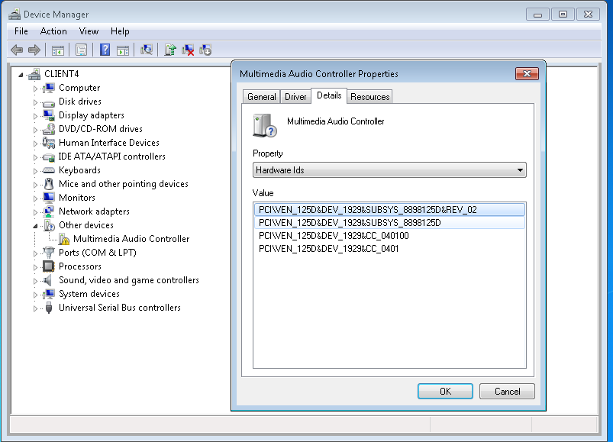Switch to the Resources tab

tap(370, 97)
